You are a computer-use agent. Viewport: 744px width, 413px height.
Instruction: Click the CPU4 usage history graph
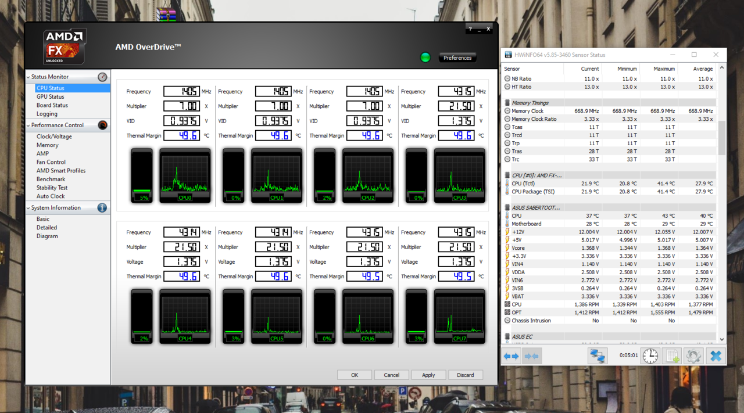(185, 316)
